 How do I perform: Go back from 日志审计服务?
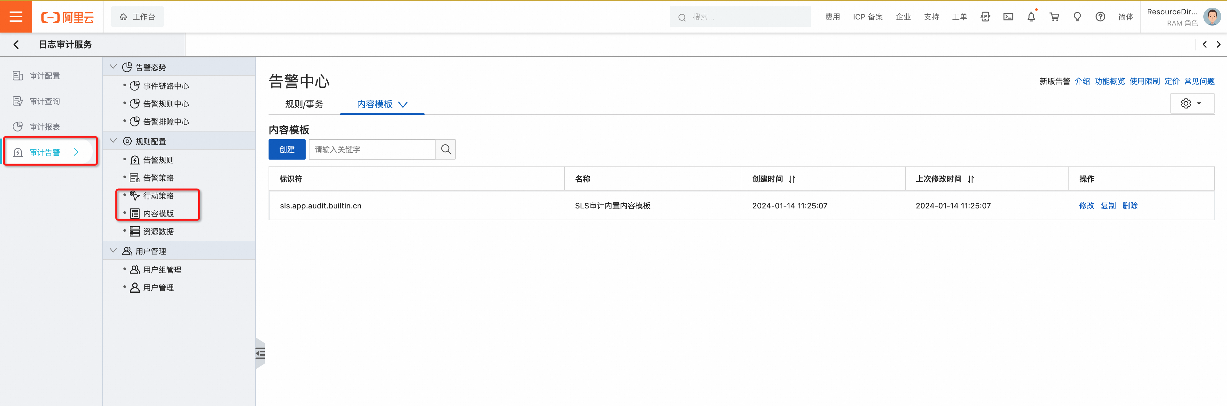(16, 45)
